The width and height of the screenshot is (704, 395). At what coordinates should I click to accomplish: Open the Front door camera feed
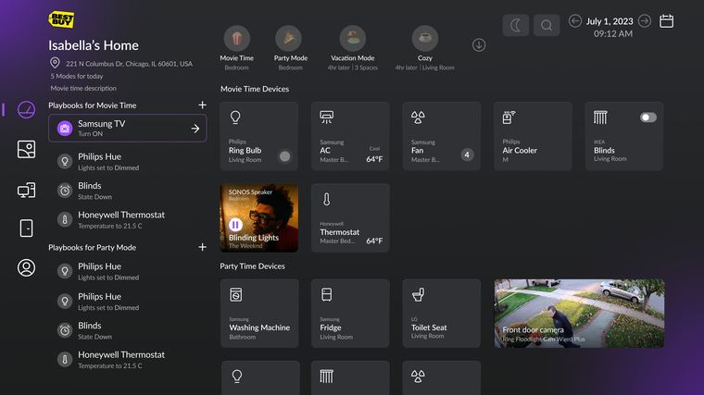tap(579, 313)
